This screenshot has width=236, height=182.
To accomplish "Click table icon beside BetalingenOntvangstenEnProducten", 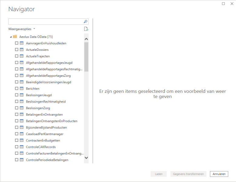I will [22, 121].
